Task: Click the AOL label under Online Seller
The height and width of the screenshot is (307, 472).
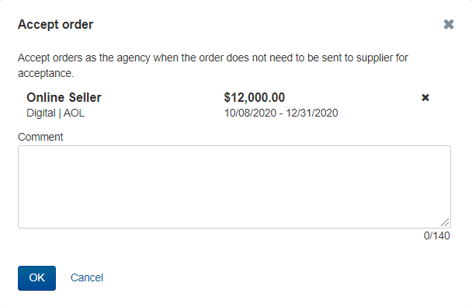Action: [74, 113]
